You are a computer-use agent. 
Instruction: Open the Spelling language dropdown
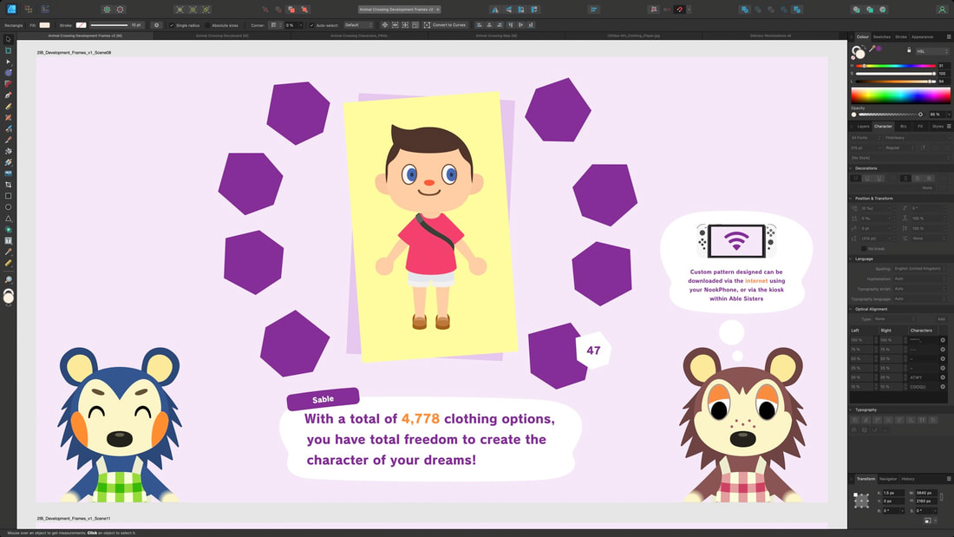point(920,269)
